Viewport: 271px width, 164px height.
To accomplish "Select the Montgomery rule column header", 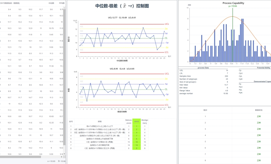I will (144, 121).
